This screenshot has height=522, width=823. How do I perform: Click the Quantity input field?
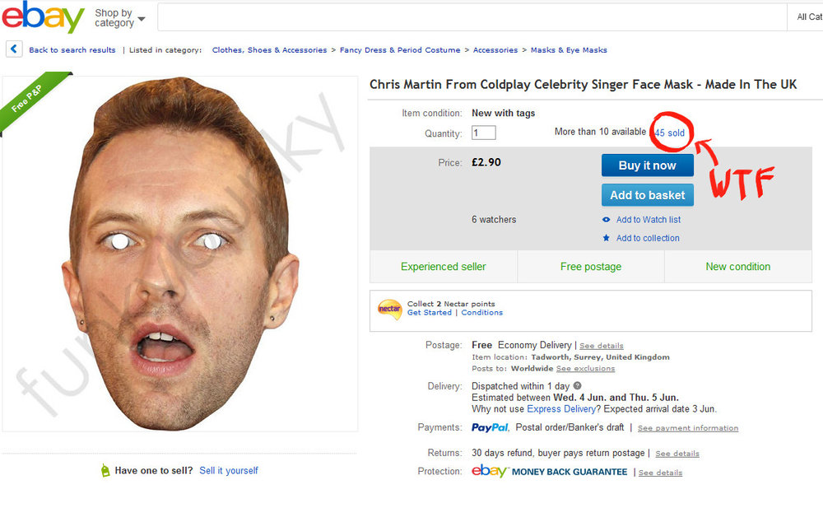point(483,133)
